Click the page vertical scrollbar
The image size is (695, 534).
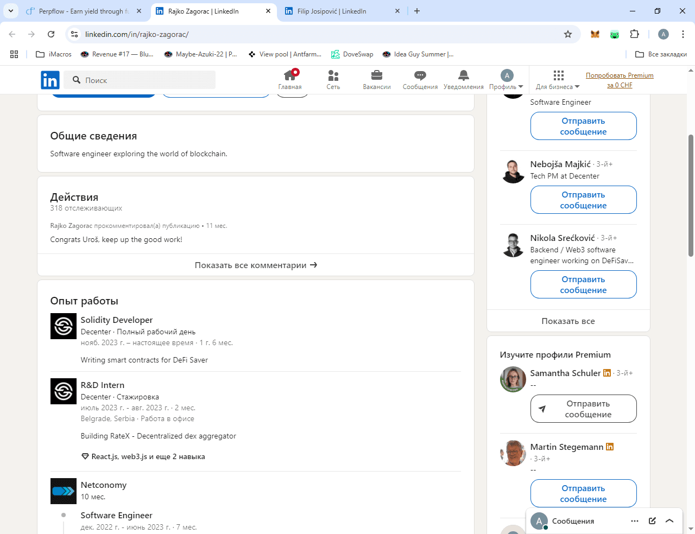coord(691,195)
